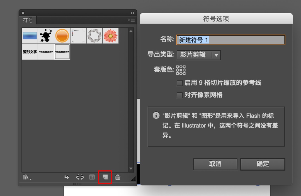Click the 确定 button
The height and width of the screenshot is (196, 301).
263,164
